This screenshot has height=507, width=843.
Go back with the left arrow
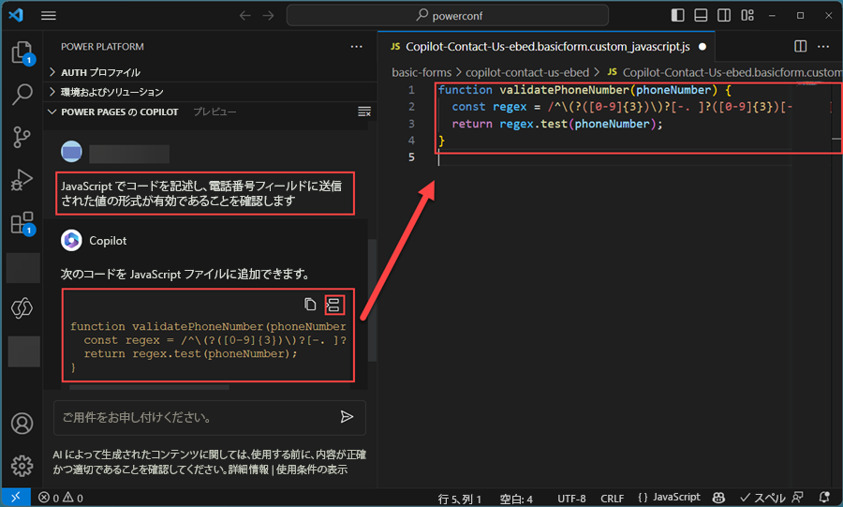[245, 16]
